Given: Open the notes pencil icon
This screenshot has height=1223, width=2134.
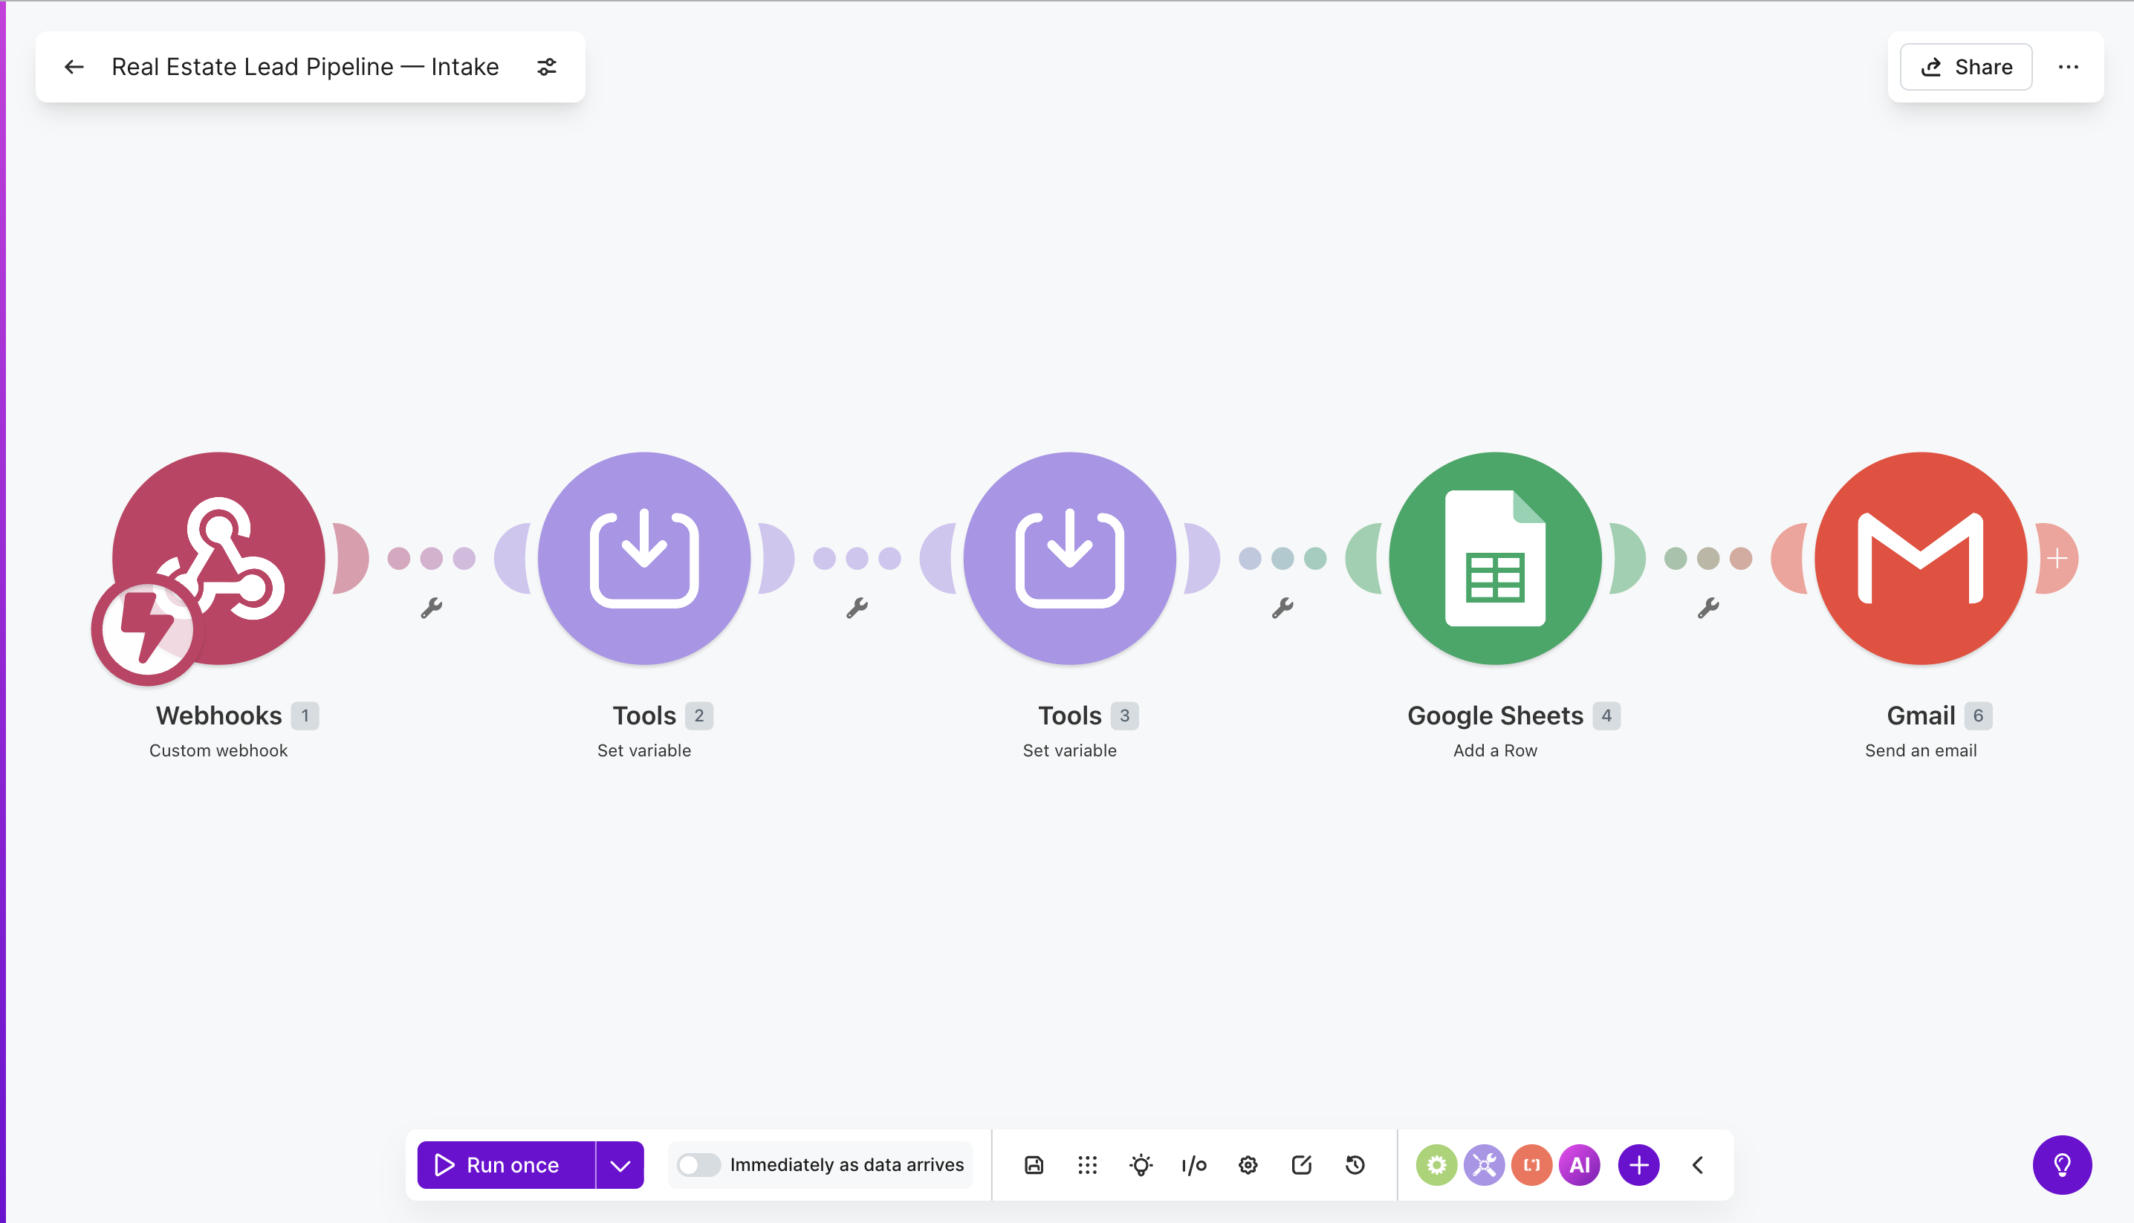Looking at the screenshot, I should click(x=1302, y=1164).
